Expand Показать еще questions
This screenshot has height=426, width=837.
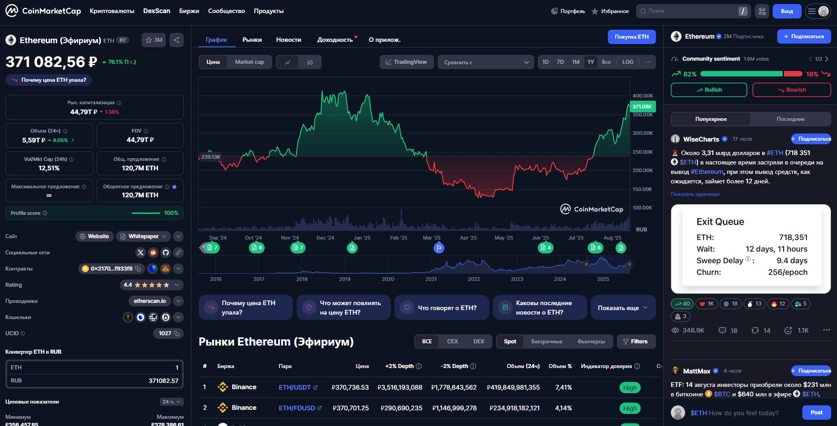(623, 308)
